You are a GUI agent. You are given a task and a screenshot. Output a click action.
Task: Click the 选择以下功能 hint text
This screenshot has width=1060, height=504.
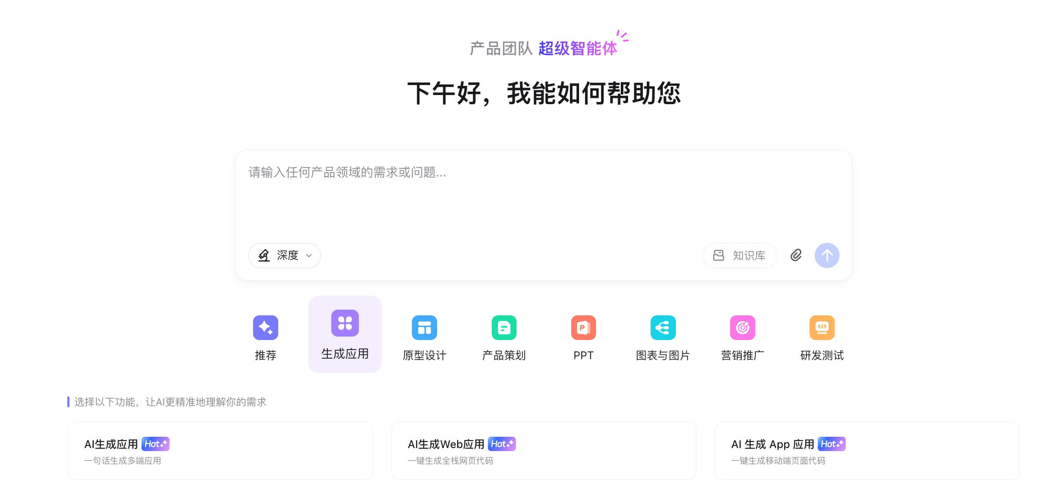point(170,402)
